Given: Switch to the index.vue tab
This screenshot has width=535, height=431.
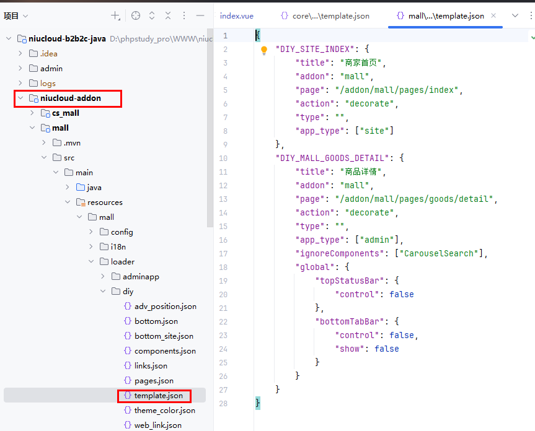Looking at the screenshot, I should click(x=236, y=15).
